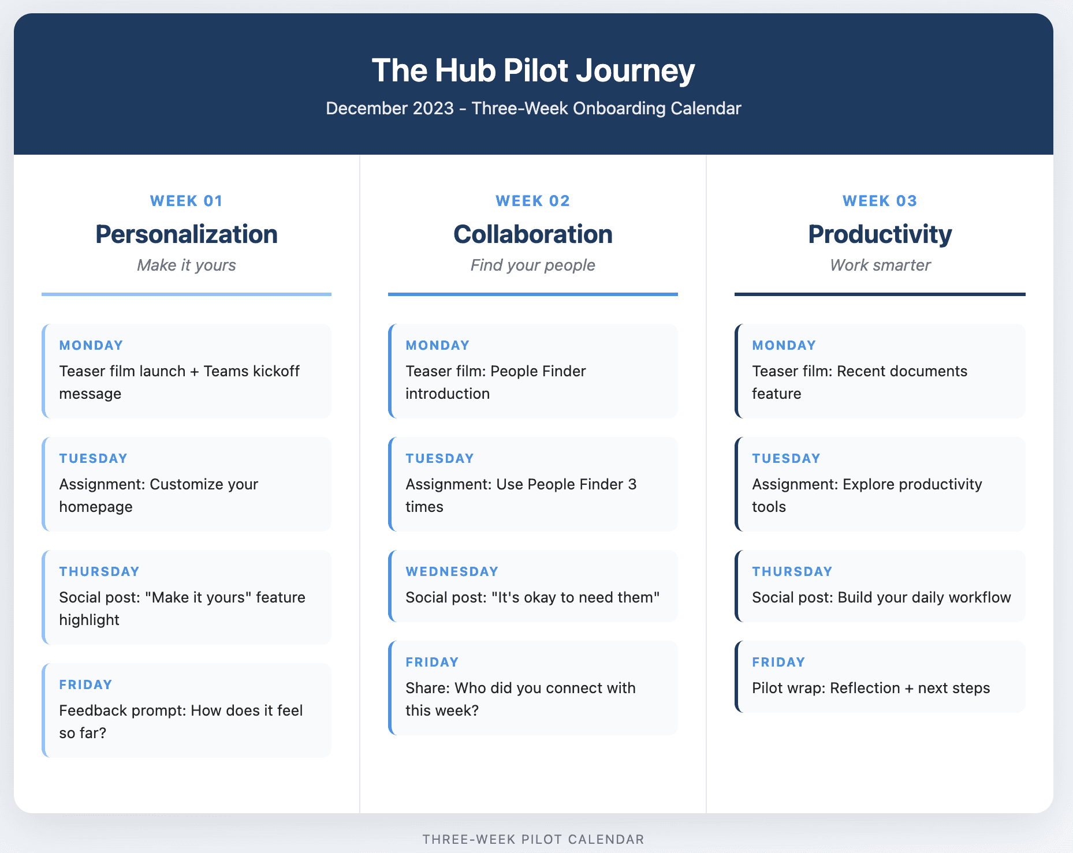Select the 'Customize your homepage' assignment card
Image resolution: width=1073 pixels, height=853 pixels.
click(x=187, y=484)
